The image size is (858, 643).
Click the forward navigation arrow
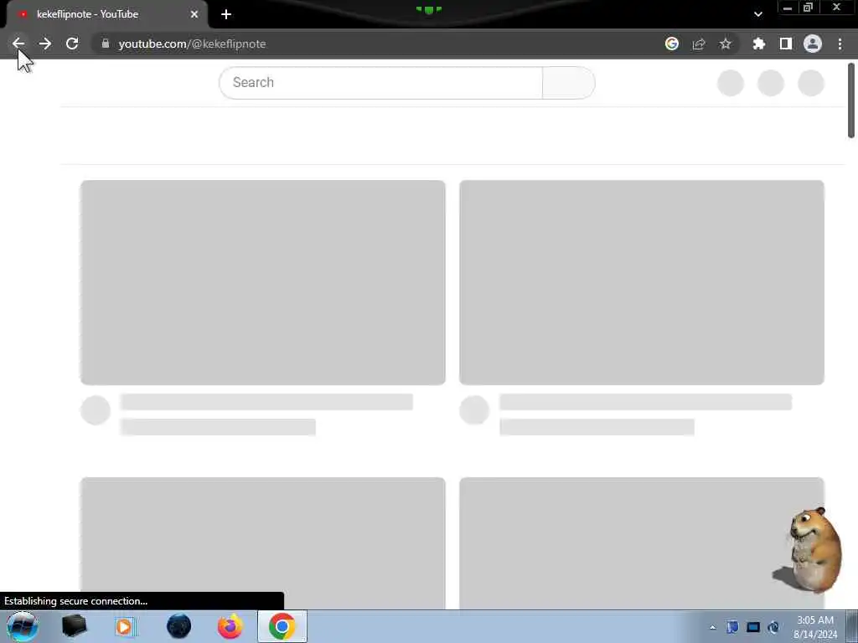(45, 44)
